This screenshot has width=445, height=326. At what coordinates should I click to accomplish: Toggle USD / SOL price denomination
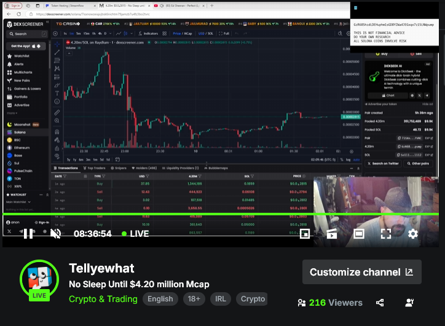[206, 33]
